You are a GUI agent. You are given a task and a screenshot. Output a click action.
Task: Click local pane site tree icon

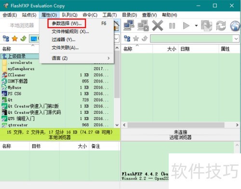point(6,39)
